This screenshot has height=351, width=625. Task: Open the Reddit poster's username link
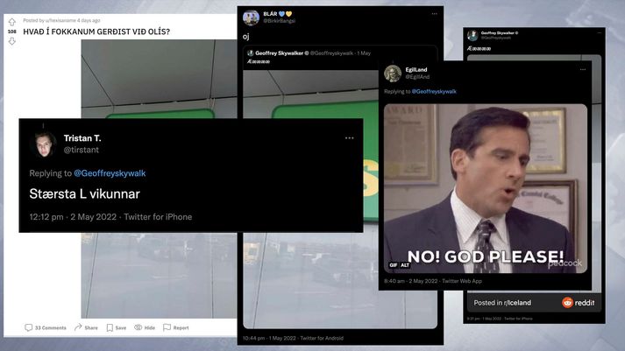[60, 20]
